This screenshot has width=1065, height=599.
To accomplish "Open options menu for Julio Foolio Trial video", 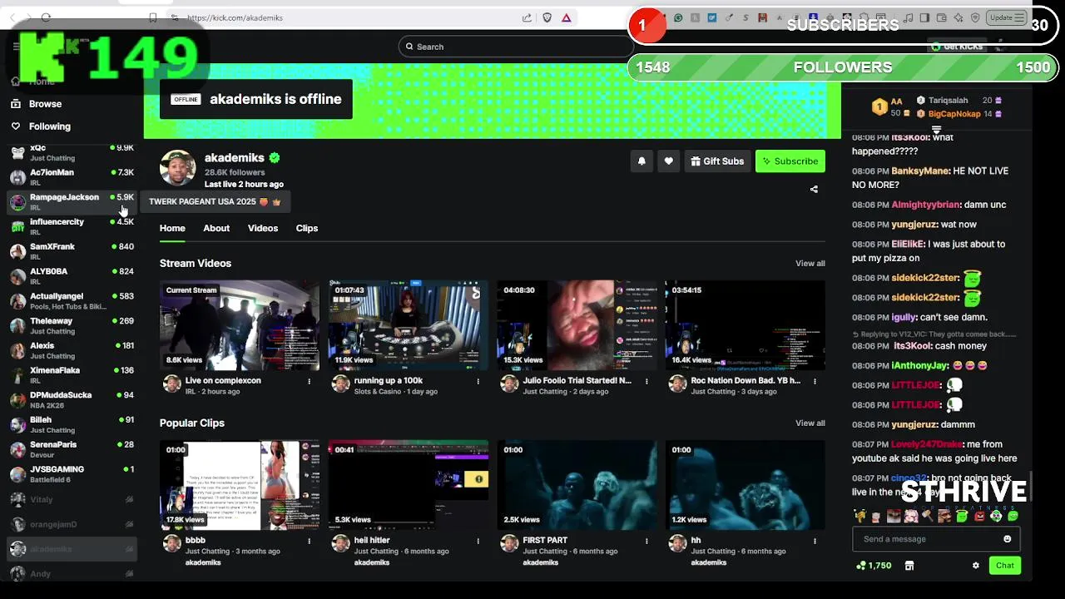I will point(646,381).
